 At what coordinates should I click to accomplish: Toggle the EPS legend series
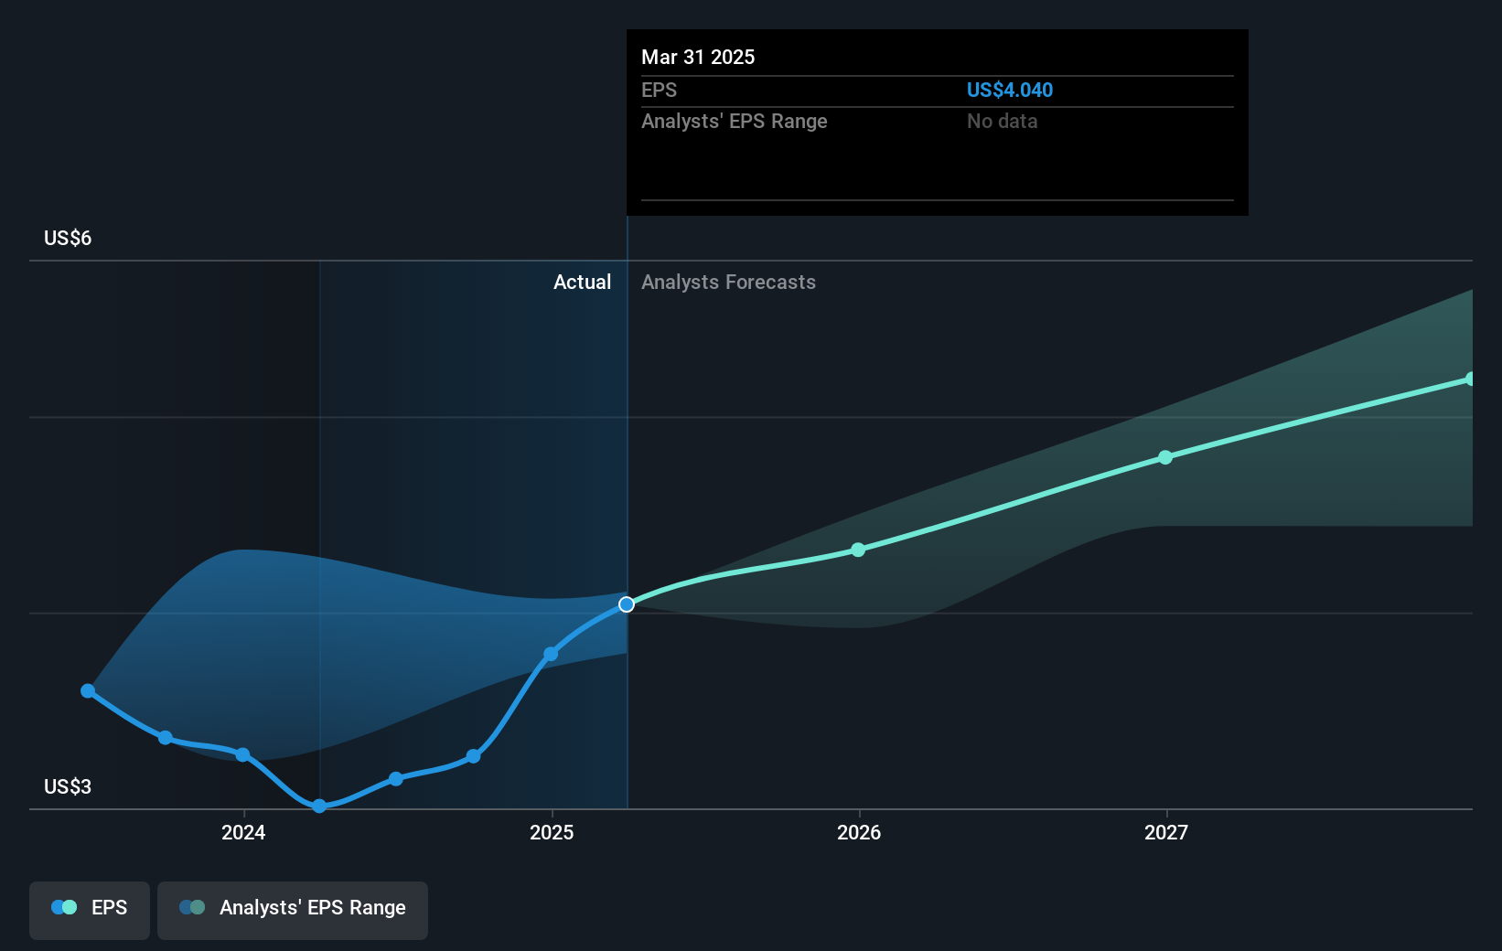click(x=90, y=909)
